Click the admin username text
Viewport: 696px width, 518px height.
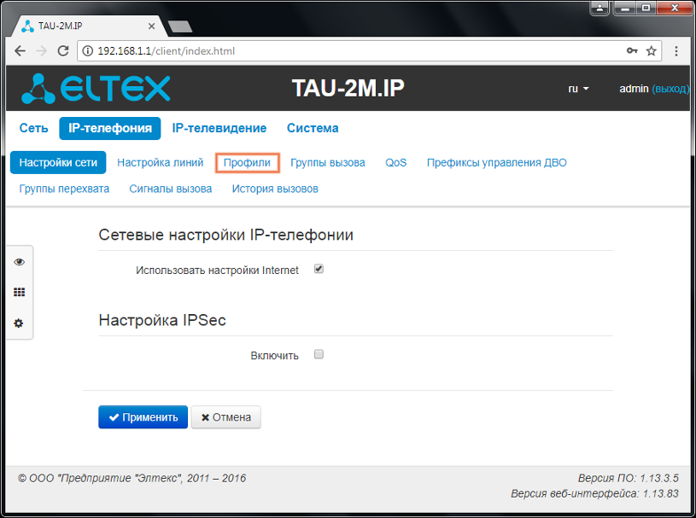[634, 89]
